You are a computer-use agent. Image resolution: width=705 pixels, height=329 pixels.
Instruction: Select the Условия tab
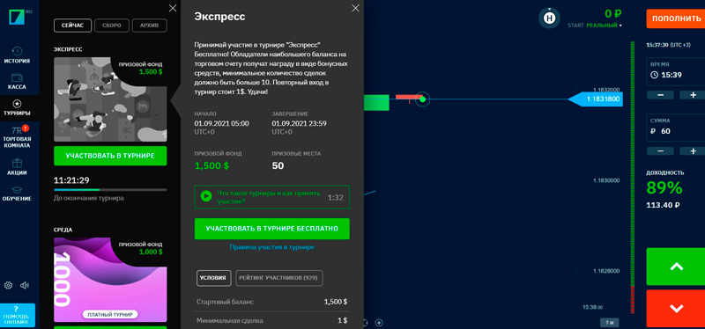coord(213,278)
